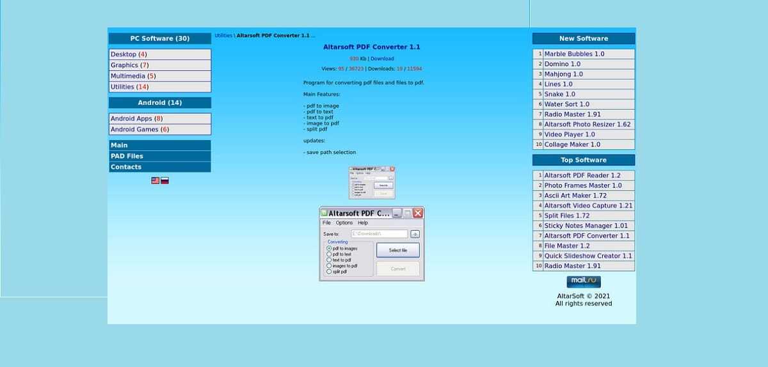Open Quick Slideshow Creator 1.1
This screenshot has width=768, height=367.
tap(589, 256)
